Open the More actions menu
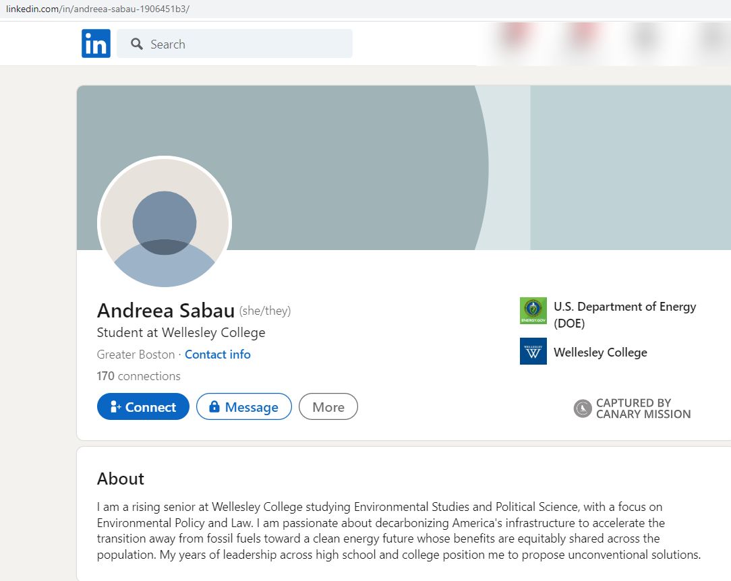The width and height of the screenshot is (731, 581). click(328, 406)
